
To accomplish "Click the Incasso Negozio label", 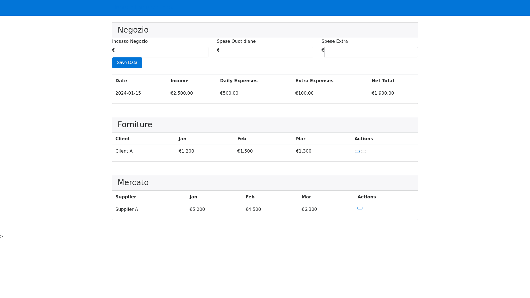I will pyautogui.click(x=130, y=41).
